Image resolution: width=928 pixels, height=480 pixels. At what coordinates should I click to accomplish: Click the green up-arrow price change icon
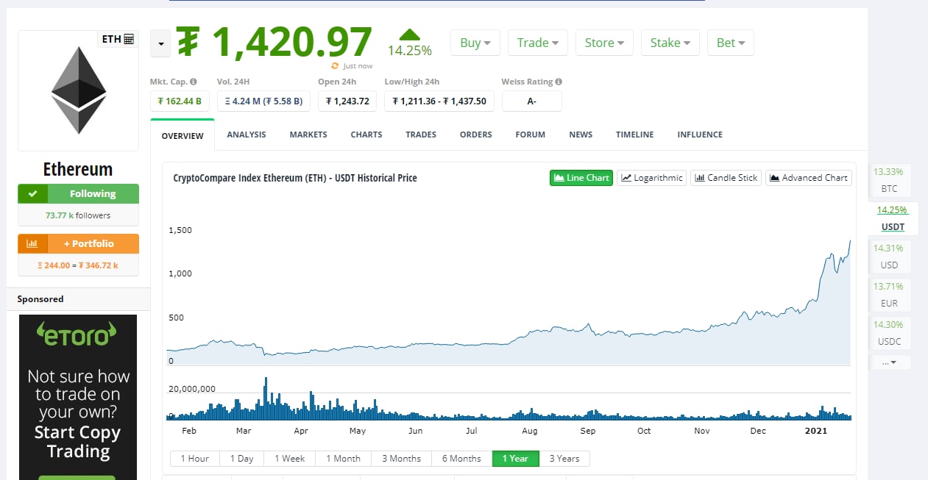tap(410, 34)
